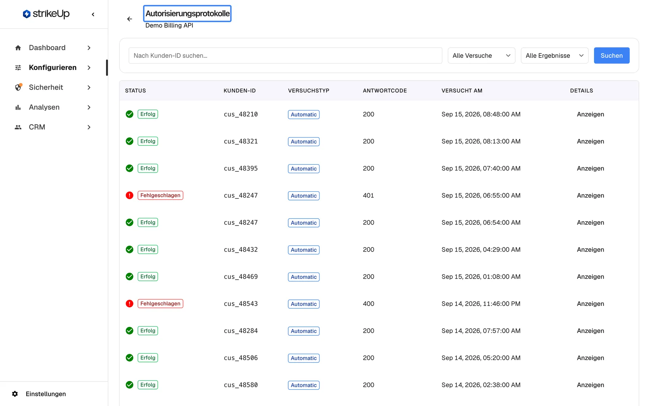Viewport: 650px width, 406px height.
Task: Click Anzeigen for cus_48580
Action: pos(590,385)
